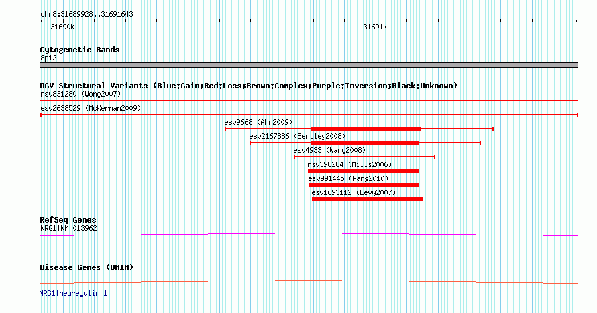Viewport: 597px width, 313px height.
Task: Click the gray 8p12 cytogenetic band bar
Action: (309, 65)
